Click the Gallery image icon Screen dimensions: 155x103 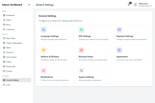tap(4, 62)
